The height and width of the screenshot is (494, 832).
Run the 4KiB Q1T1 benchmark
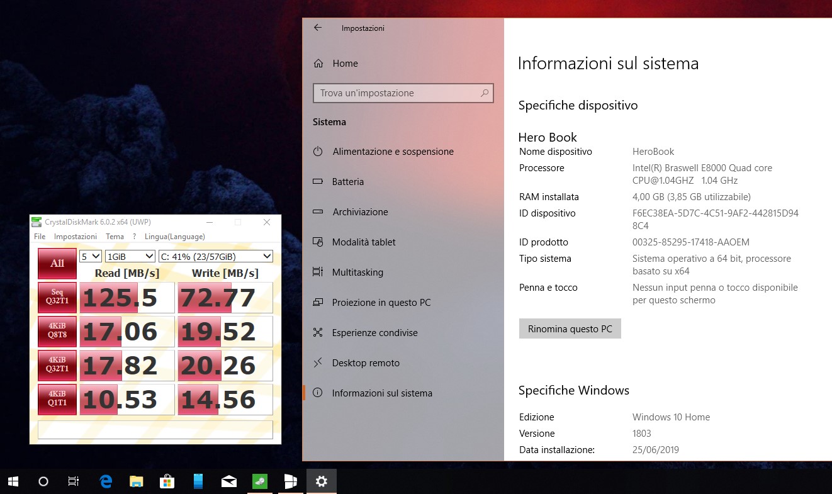[x=57, y=400]
